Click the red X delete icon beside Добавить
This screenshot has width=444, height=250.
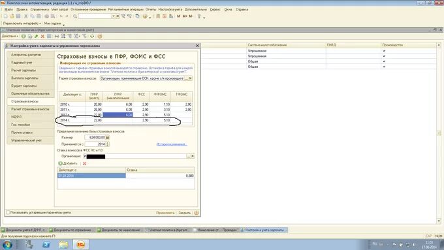click(84, 163)
